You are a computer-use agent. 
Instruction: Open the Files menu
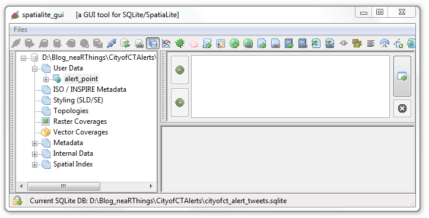click(x=21, y=30)
